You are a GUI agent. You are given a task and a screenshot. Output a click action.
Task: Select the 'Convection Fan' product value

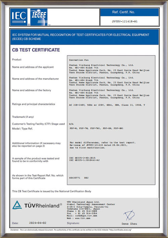(79, 60)
